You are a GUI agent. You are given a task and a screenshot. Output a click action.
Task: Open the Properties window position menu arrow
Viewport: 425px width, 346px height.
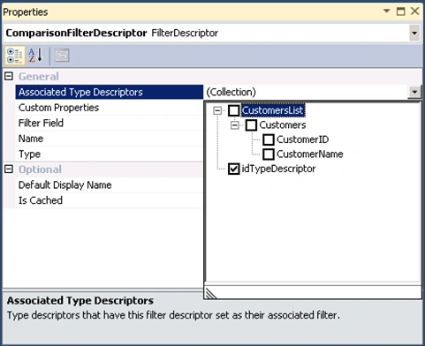click(x=386, y=11)
